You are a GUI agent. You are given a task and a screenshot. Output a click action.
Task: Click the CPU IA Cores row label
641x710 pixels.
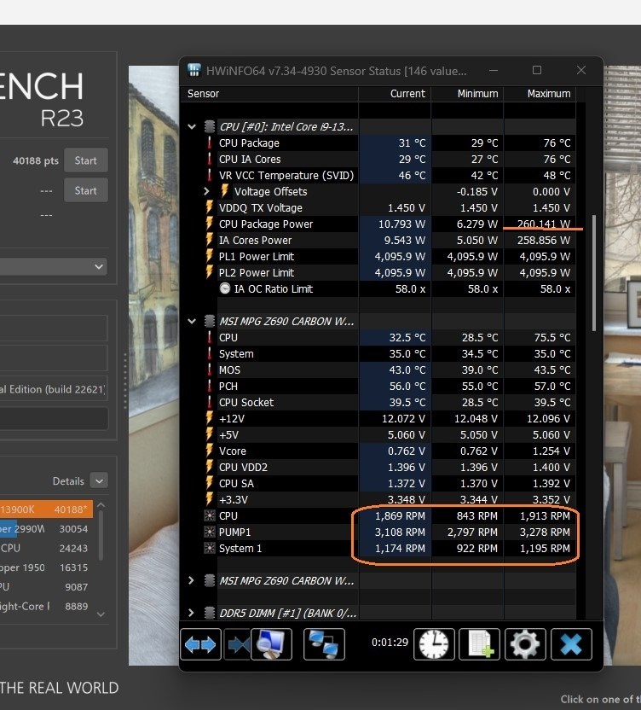[250, 159]
